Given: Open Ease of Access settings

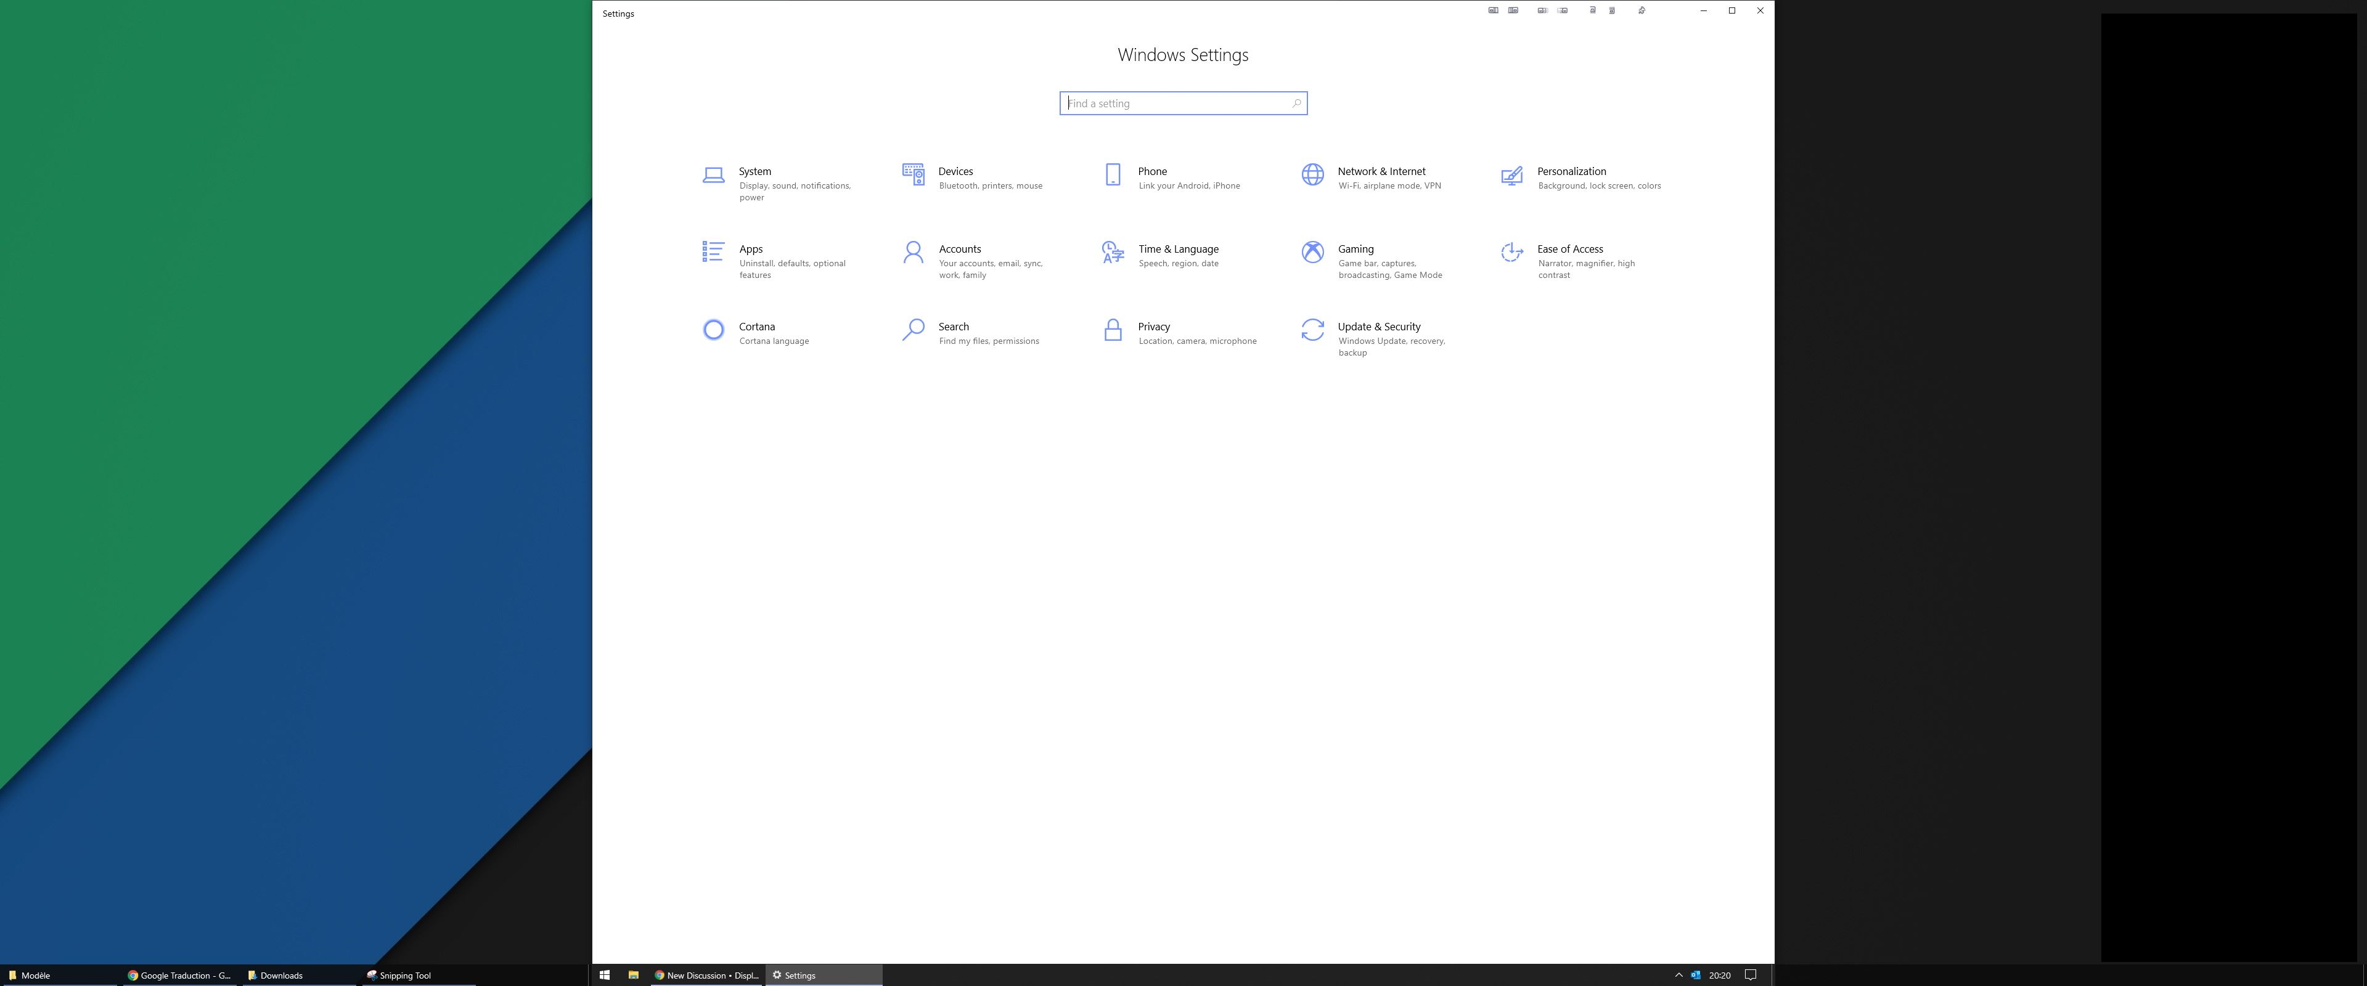Looking at the screenshot, I should coord(1569,249).
